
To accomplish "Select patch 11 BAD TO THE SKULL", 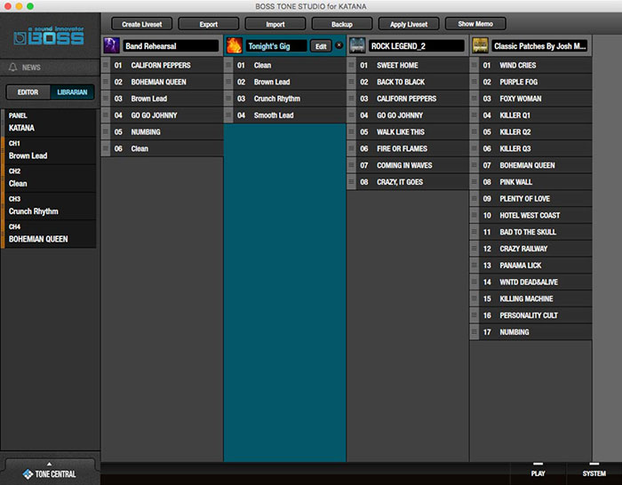I will pyautogui.click(x=530, y=232).
